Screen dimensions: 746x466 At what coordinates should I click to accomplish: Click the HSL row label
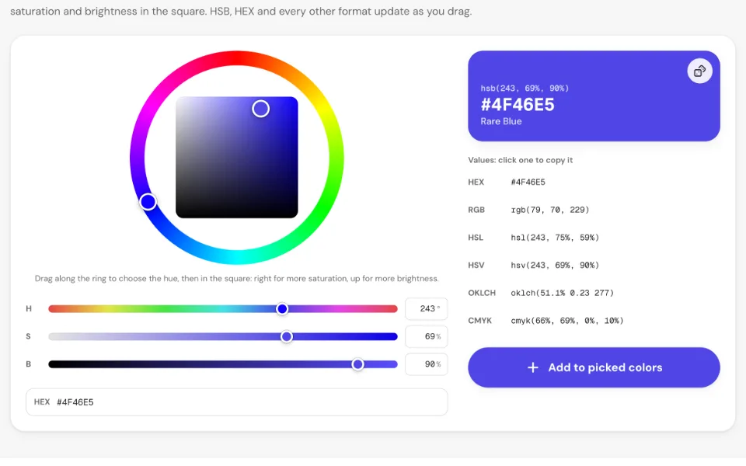pos(476,238)
